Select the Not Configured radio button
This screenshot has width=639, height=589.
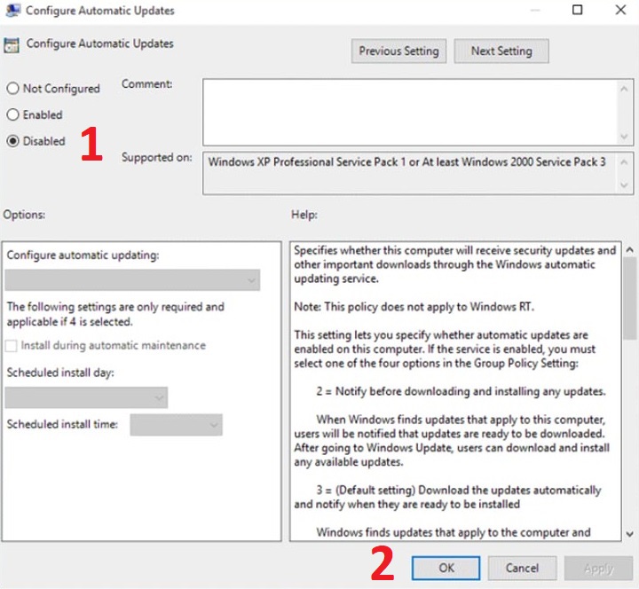tap(12, 88)
